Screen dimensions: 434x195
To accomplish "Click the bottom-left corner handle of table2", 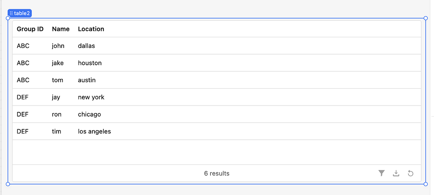I will [x=8, y=184].
